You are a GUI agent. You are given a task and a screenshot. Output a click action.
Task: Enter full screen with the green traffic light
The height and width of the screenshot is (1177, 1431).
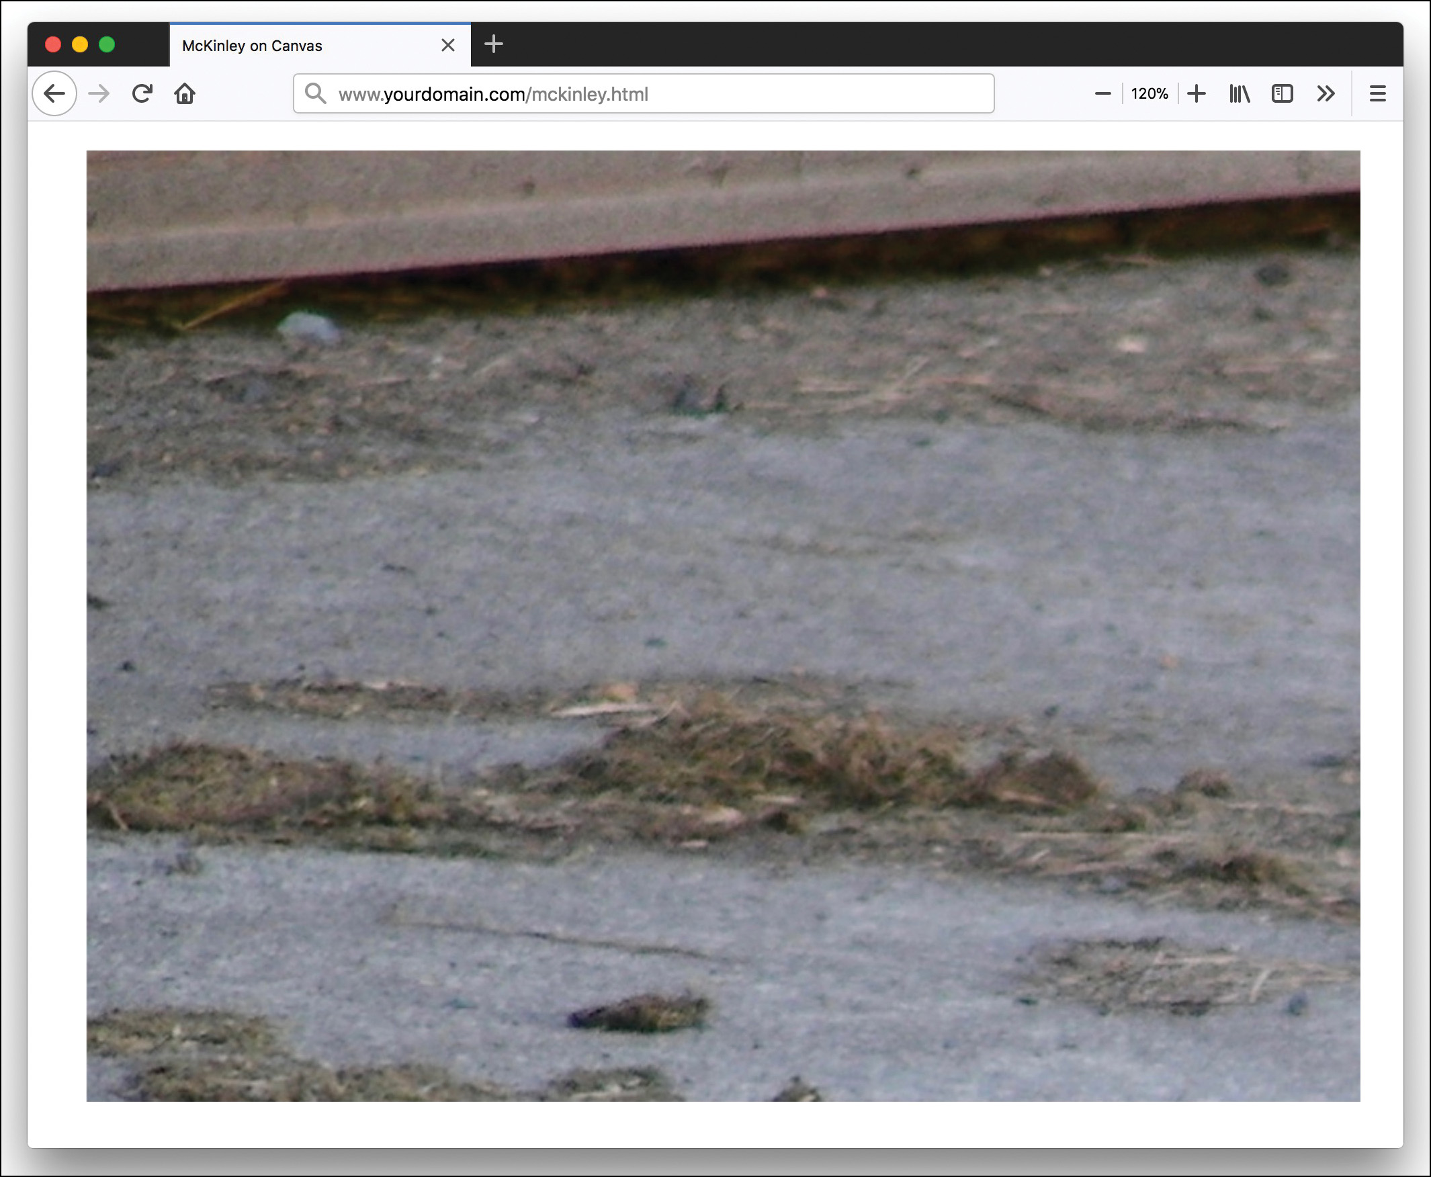(107, 45)
